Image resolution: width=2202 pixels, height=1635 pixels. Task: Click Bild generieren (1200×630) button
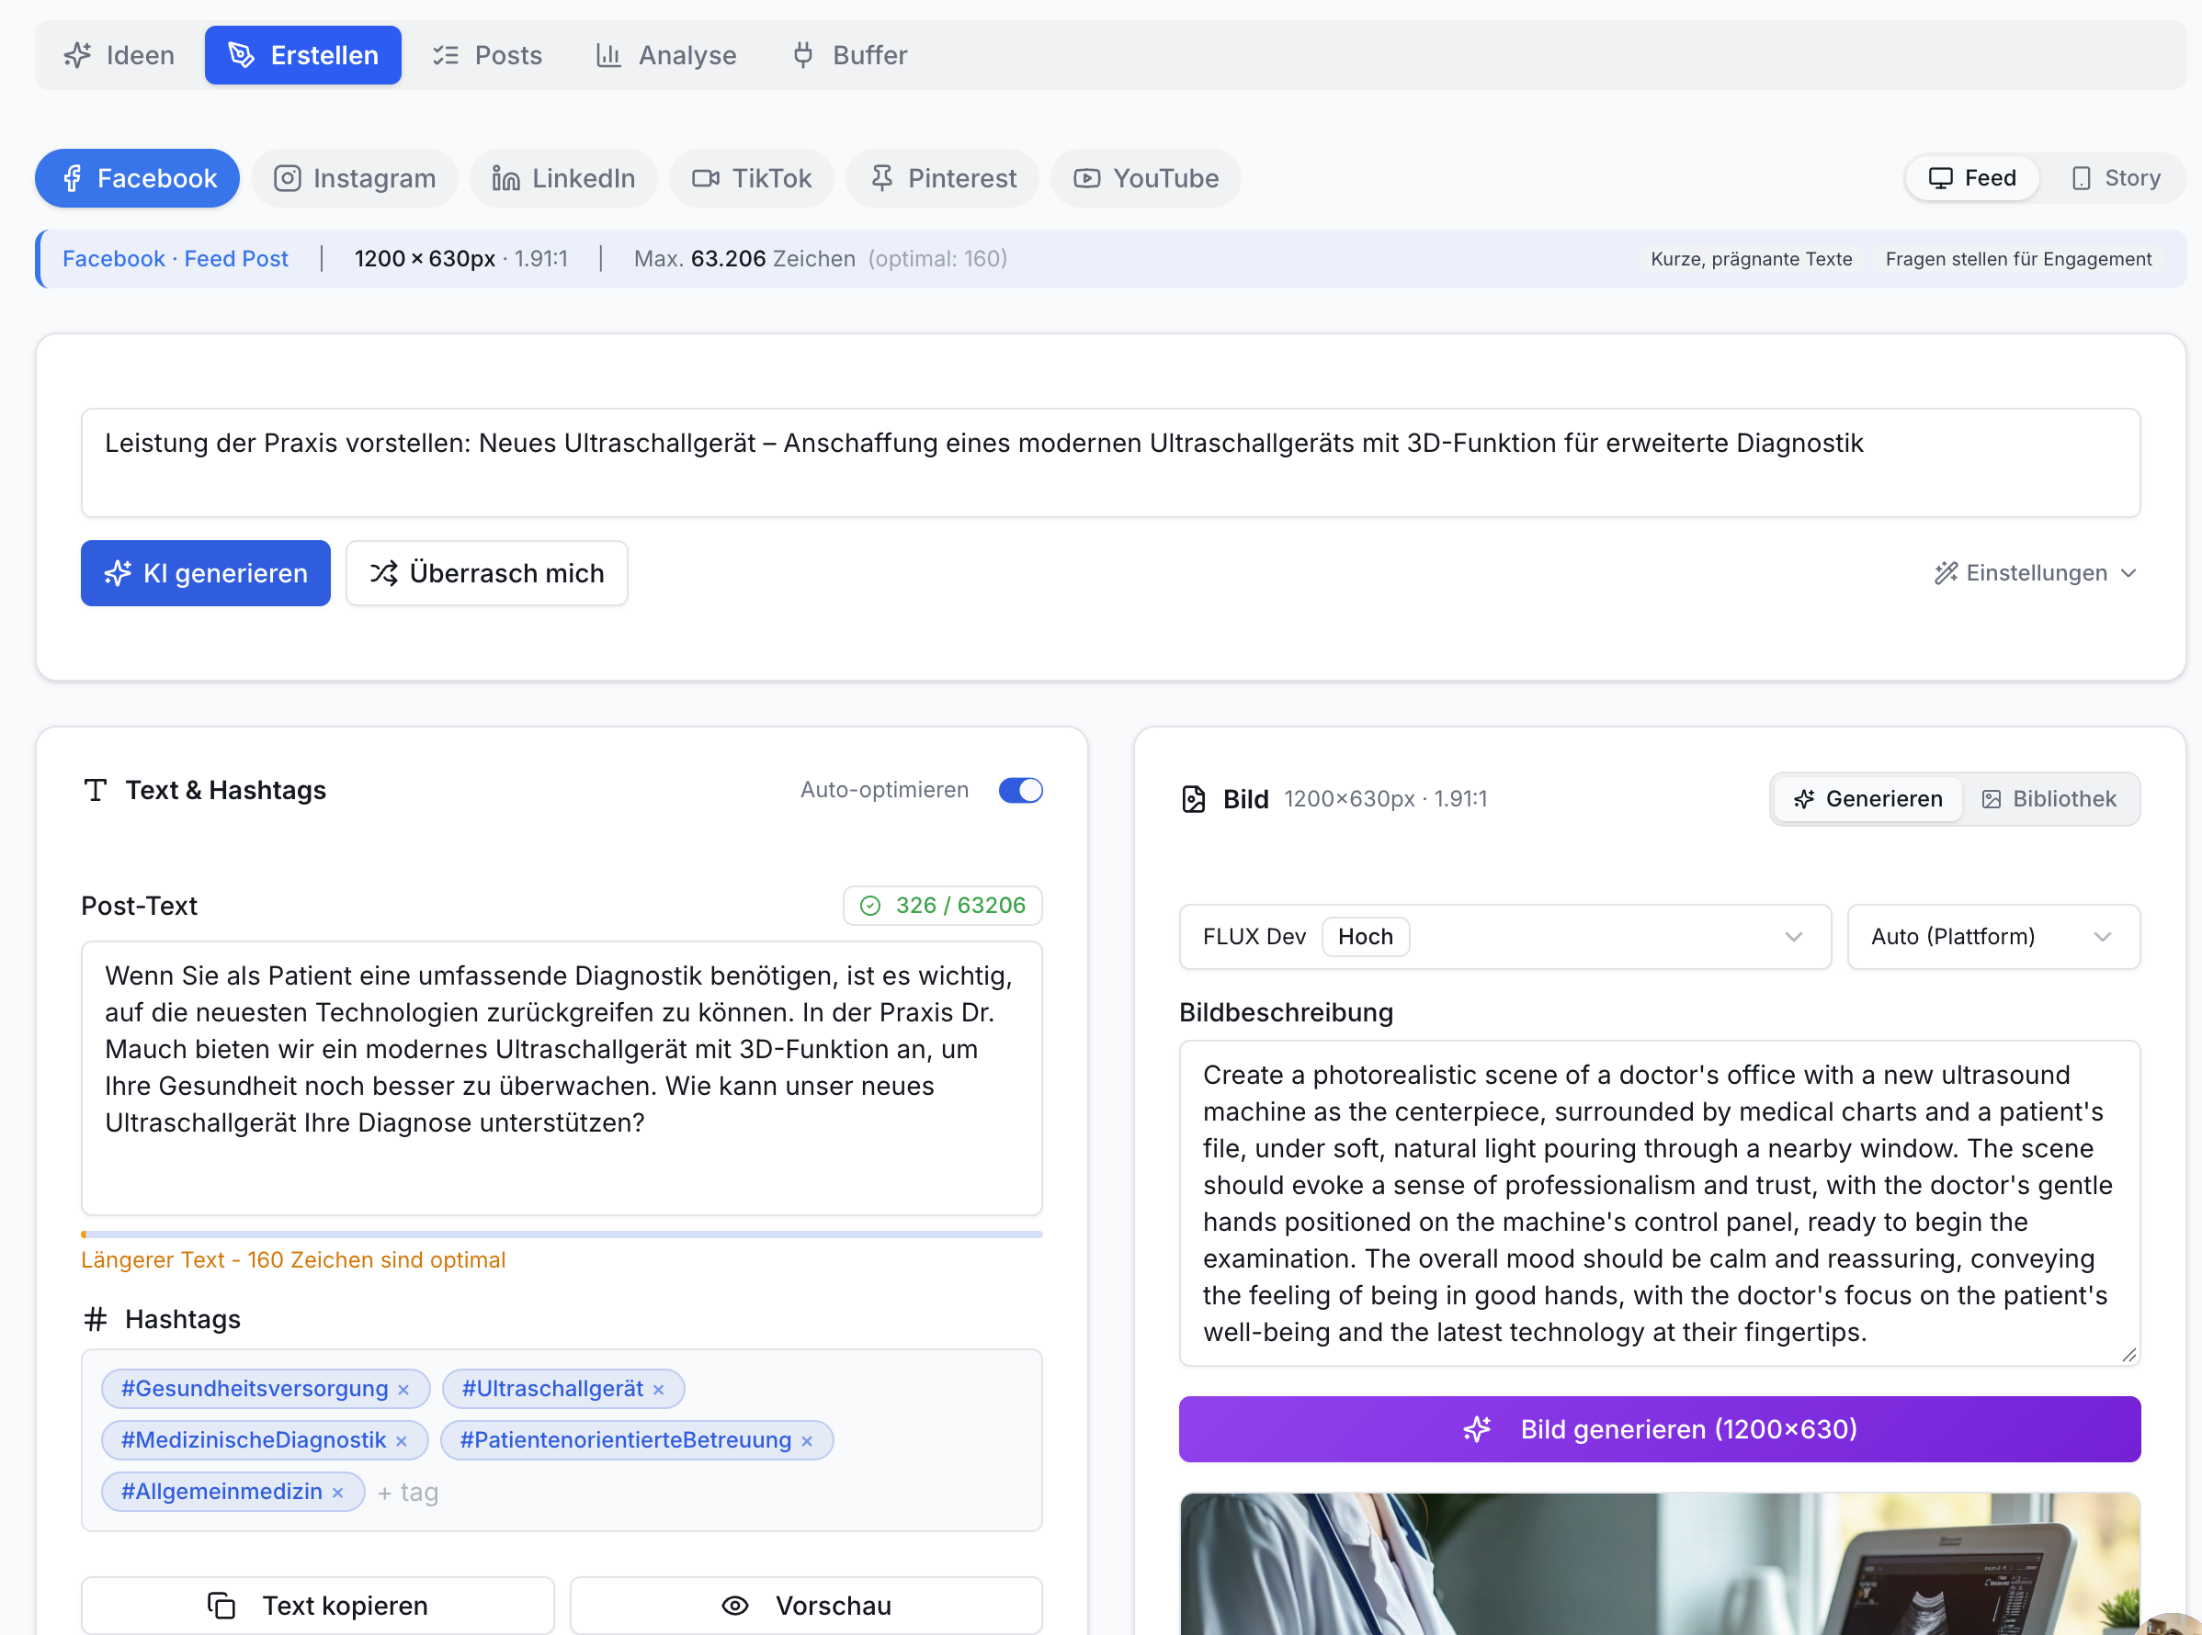click(1660, 1429)
